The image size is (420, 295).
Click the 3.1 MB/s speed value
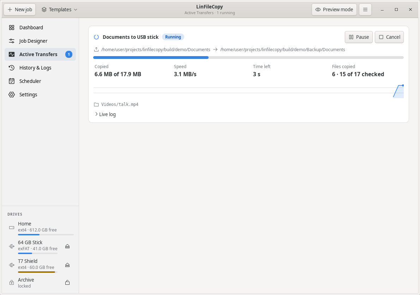[x=185, y=74]
